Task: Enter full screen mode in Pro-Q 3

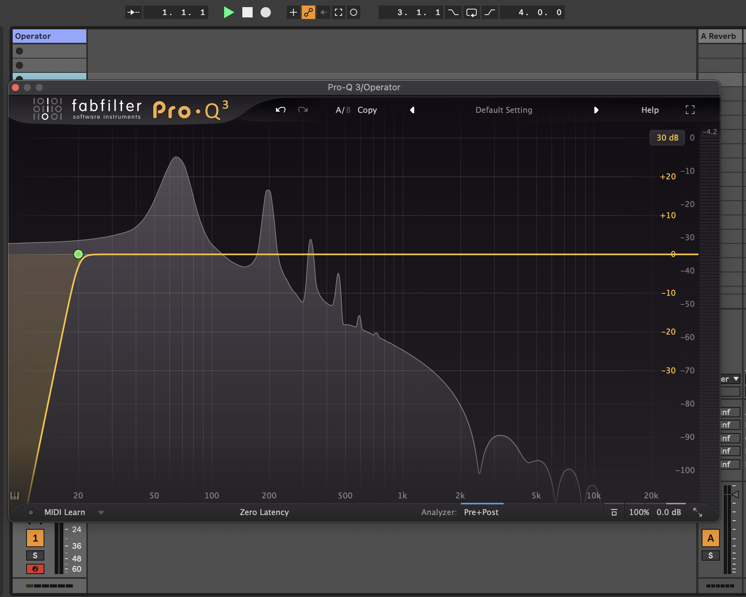Action: click(690, 110)
